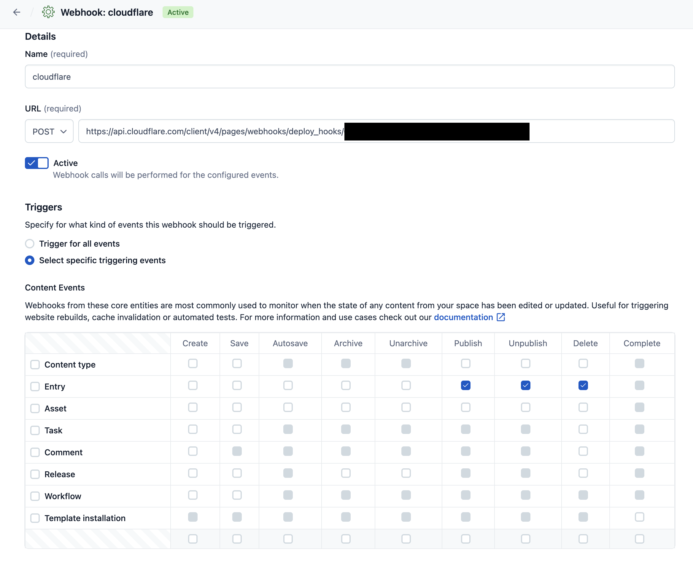Screen dimensions: 693x562
Task: Enable Release Archive checkbox
Action: coord(346,473)
